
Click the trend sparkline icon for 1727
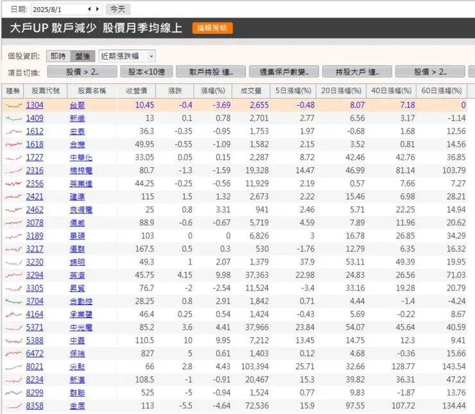pos(13,158)
